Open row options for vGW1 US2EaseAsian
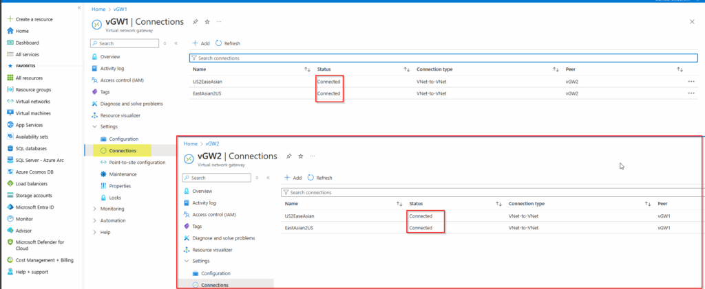The width and height of the screenshot is (705, 289). pyautogui.click(x=691, y=82)
